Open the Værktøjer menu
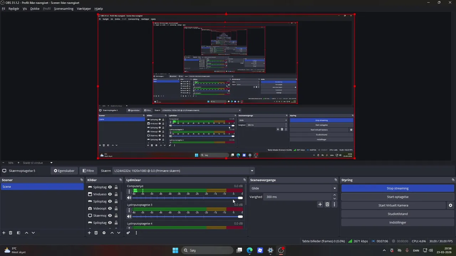This screenshot has width=456, height=256. point(84,9)
